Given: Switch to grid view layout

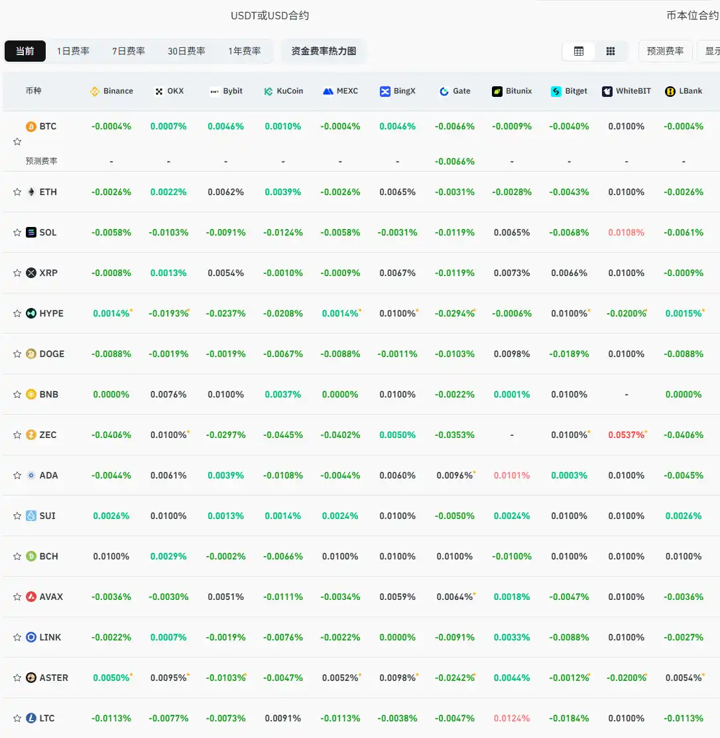Looking at the screenshot, I should 610,50.
